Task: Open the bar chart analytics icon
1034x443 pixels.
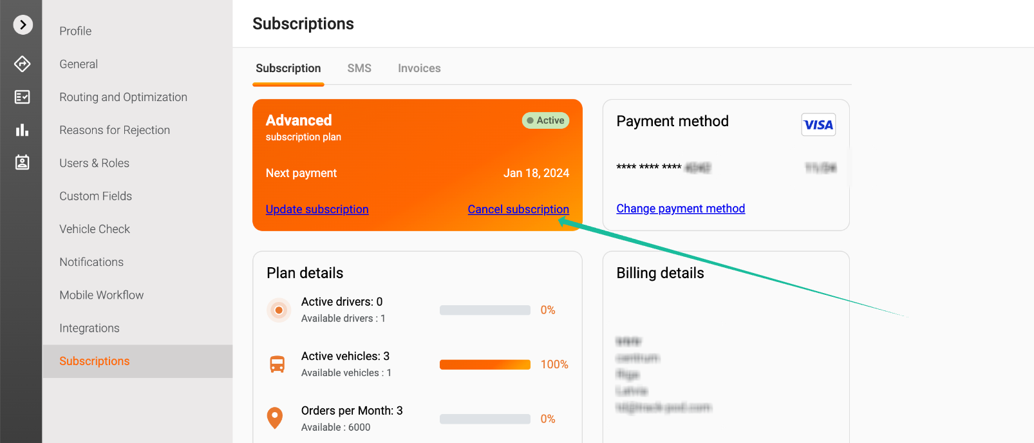Action: tap(23, 130)
